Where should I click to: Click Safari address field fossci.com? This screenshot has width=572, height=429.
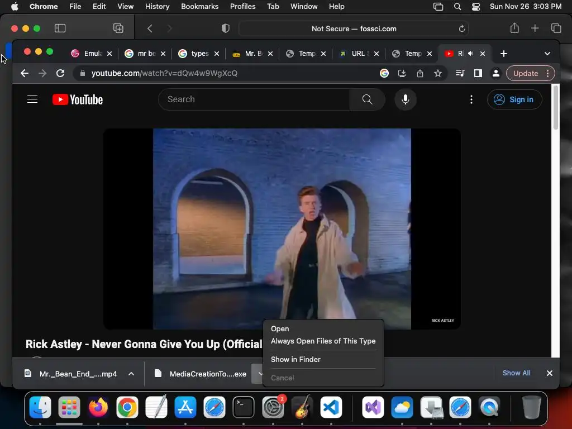tap(354, 28)
